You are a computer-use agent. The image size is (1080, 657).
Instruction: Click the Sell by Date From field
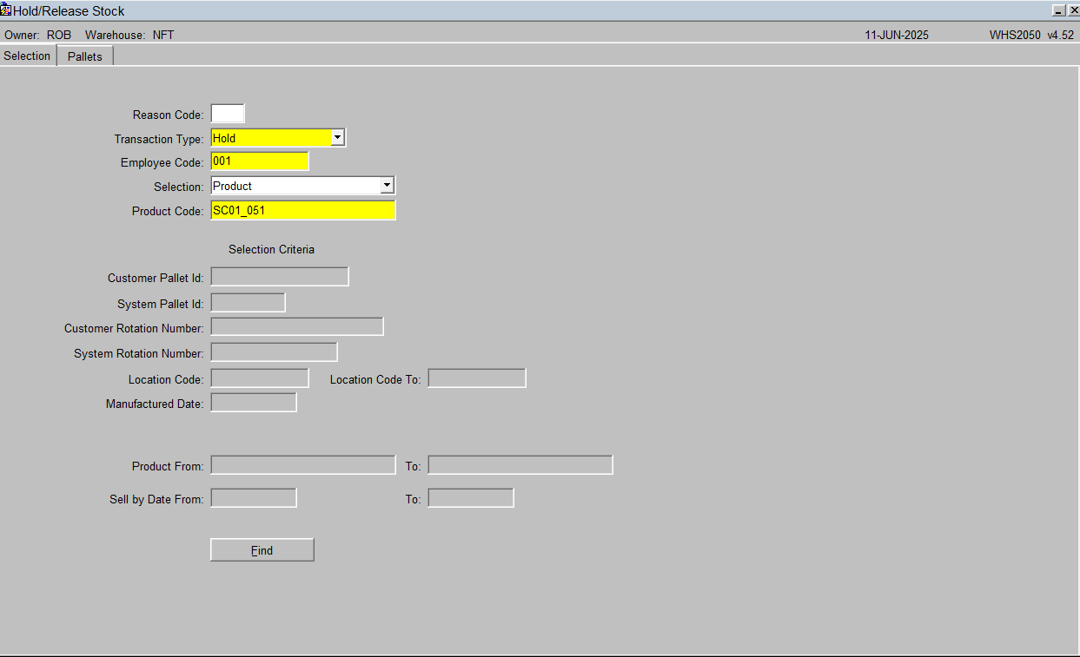254,498
